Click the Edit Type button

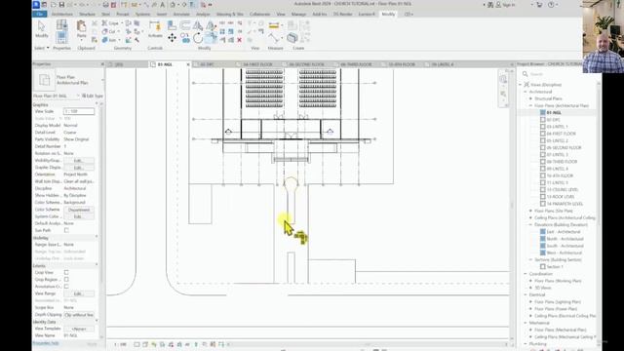tap(93, 96)
